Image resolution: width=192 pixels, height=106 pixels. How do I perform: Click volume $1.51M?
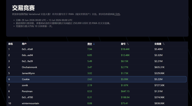[158, 91]
